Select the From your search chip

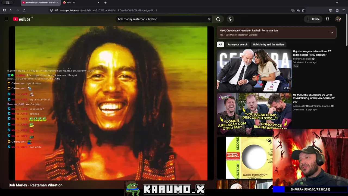pos(238,45)
